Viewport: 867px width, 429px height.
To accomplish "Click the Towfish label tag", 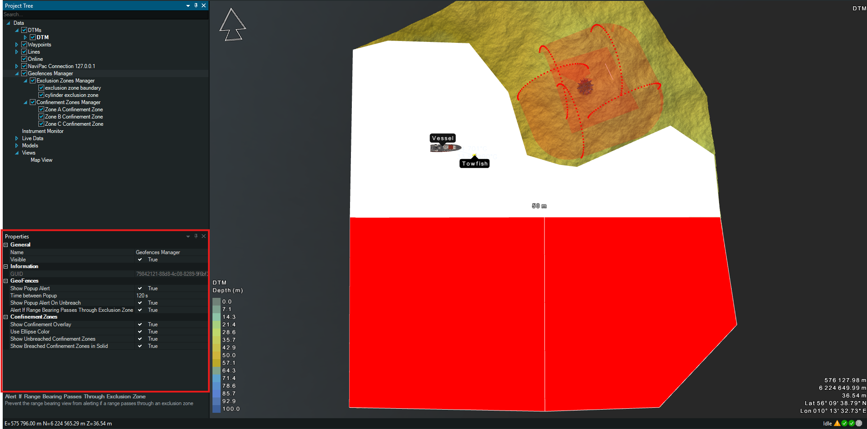I will click(475, 164).
